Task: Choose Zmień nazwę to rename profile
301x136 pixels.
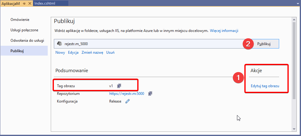Action: coord(92,52)
